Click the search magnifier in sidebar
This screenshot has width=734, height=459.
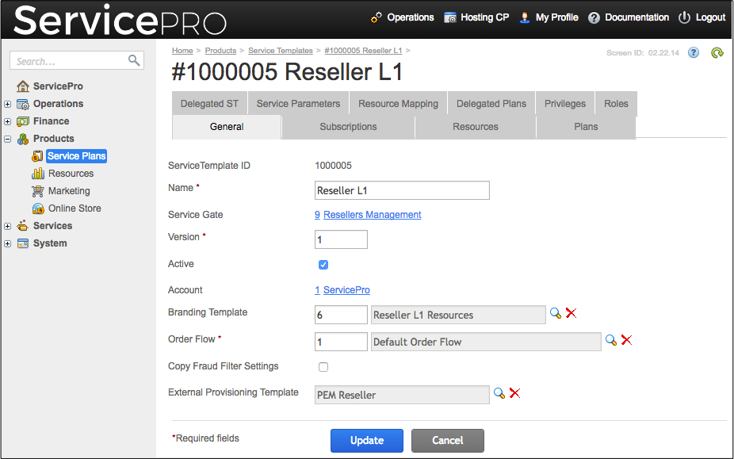[x=134, y=60]
